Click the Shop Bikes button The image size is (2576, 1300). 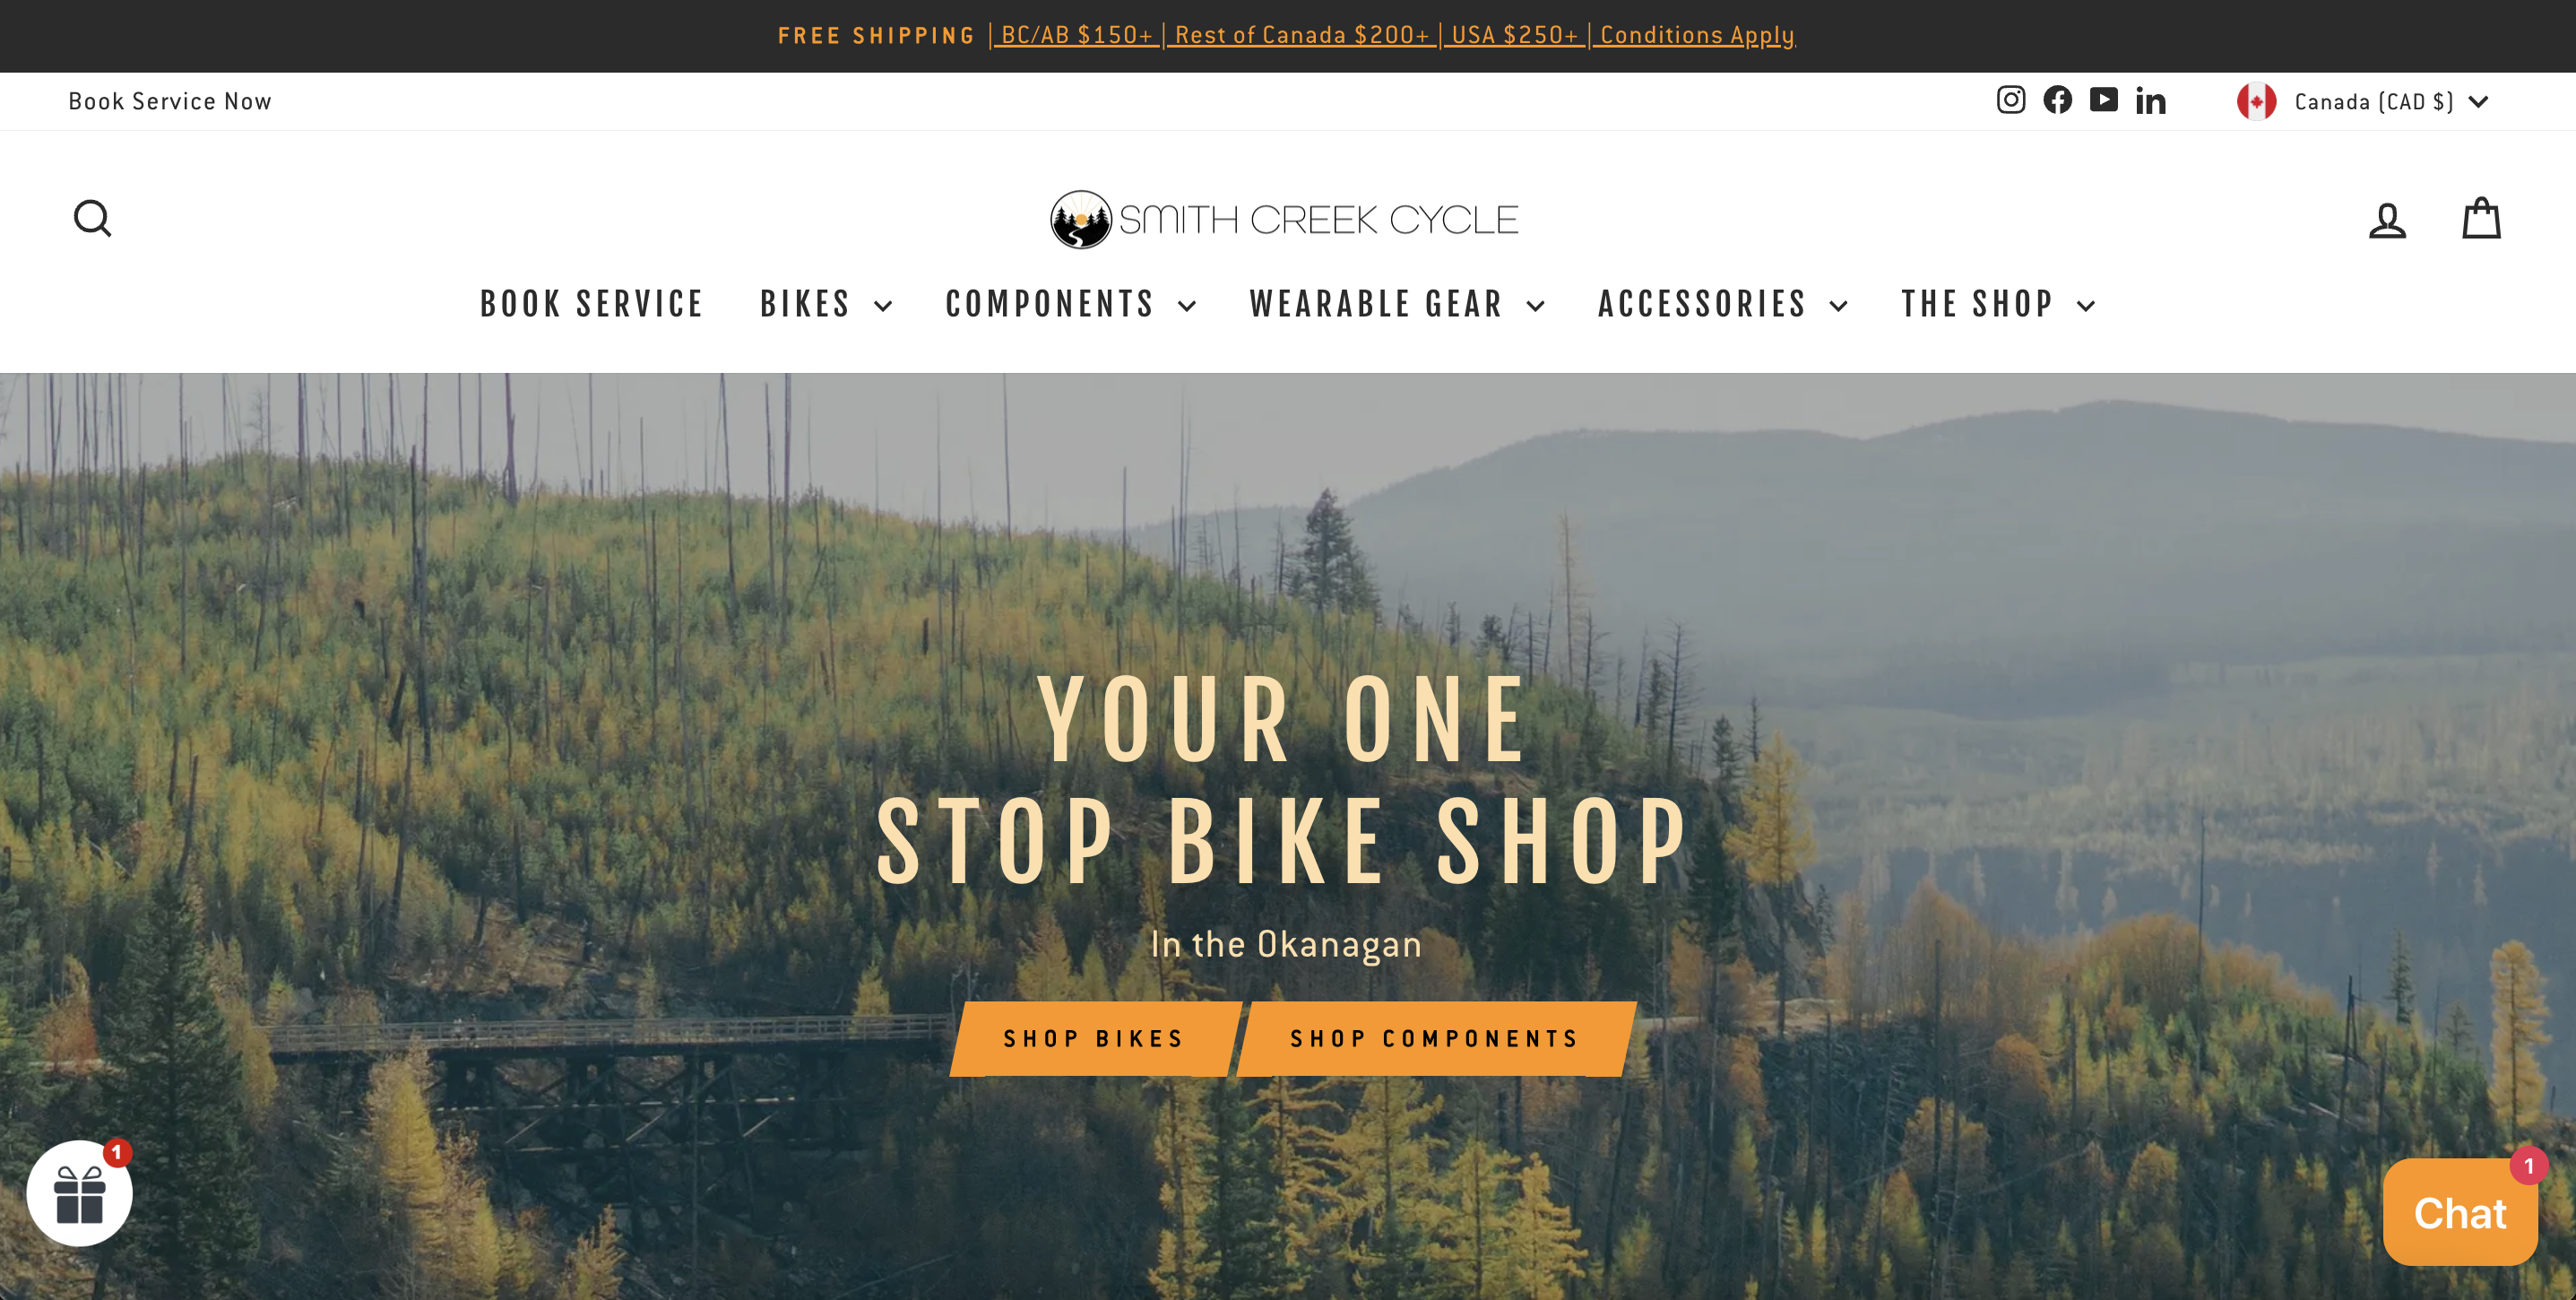(1095, 1039)
